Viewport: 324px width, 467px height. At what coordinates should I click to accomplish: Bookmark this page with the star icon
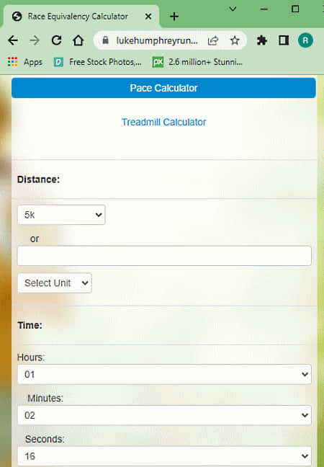pos(235,40)
